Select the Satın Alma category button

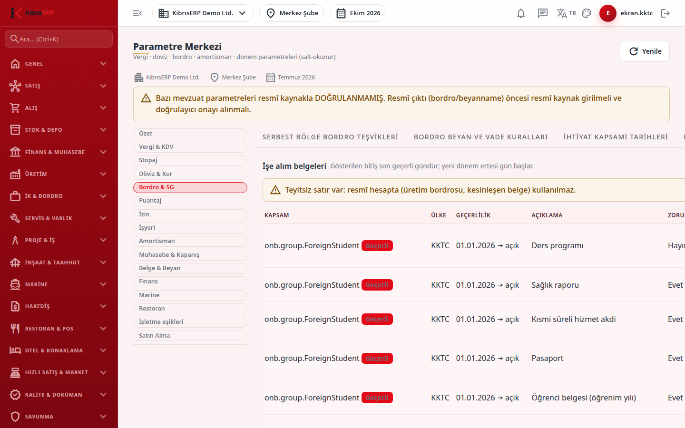coord(190,336)
